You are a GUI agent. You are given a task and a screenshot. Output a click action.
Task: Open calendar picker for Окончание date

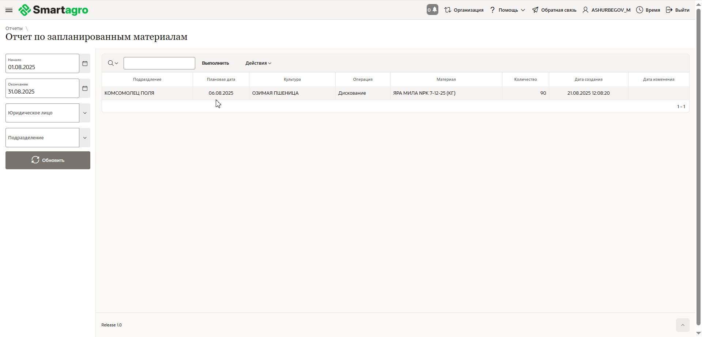tap(85, 88)
